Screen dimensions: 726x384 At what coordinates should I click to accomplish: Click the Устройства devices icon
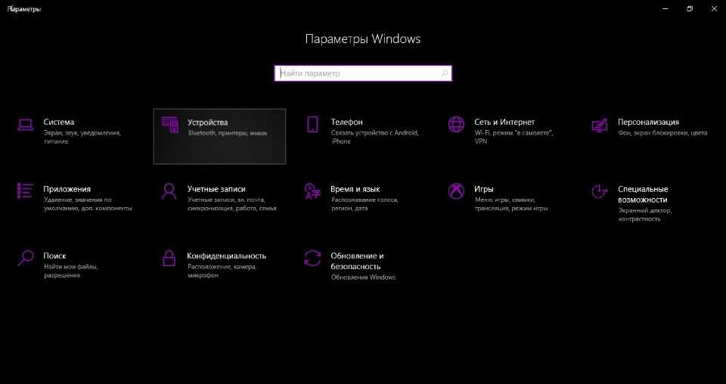click(169, 125)
